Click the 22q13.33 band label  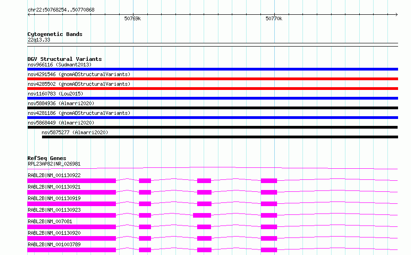[39, 40]
